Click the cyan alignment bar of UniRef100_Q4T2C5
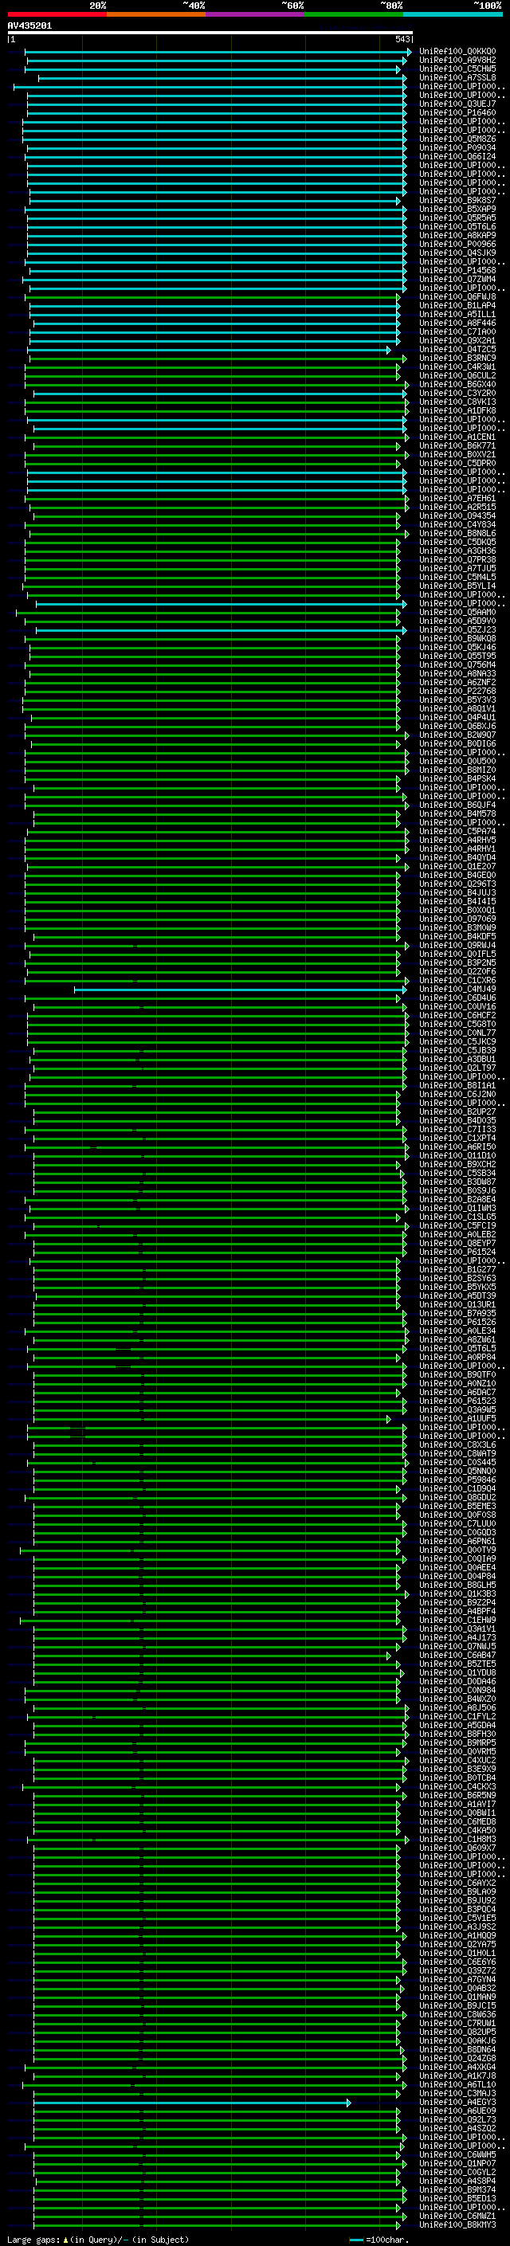 [x=210, y=350]
